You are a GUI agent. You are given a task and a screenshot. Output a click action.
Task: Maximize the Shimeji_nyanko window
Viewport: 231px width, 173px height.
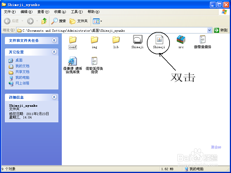219,5
